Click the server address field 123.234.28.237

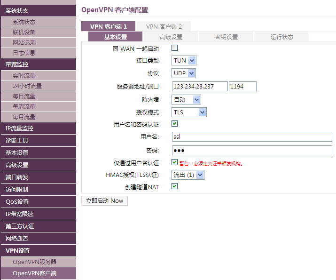[199, 86]
